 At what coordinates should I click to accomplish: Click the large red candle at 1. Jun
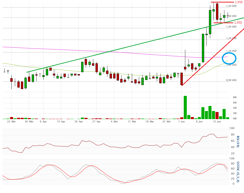(x=181, y=79)
